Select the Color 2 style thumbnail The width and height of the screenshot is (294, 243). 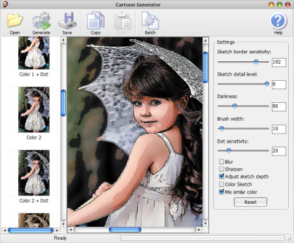34,109
